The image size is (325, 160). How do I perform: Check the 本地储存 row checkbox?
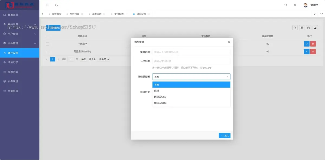[x=47, y=44]
